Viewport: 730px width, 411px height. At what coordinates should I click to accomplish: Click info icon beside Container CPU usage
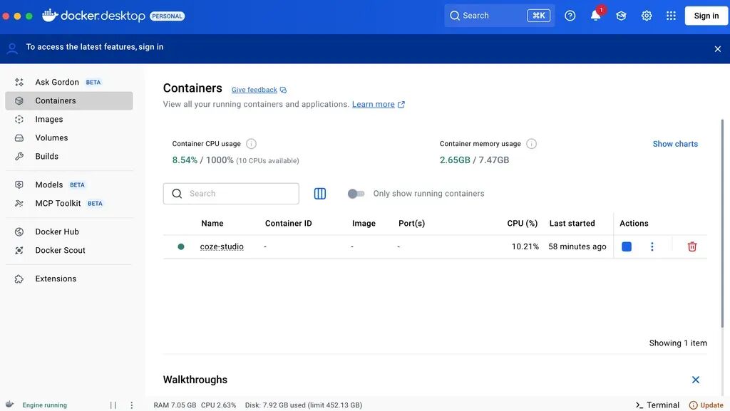pos(251,144)
